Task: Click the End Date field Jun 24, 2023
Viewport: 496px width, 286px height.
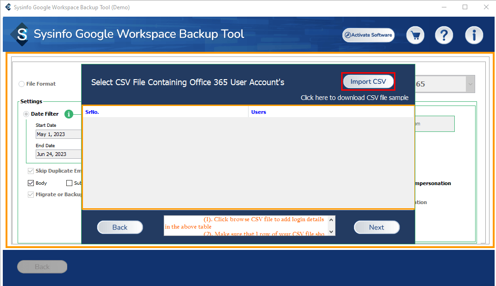Action: [x=58, y=154]
